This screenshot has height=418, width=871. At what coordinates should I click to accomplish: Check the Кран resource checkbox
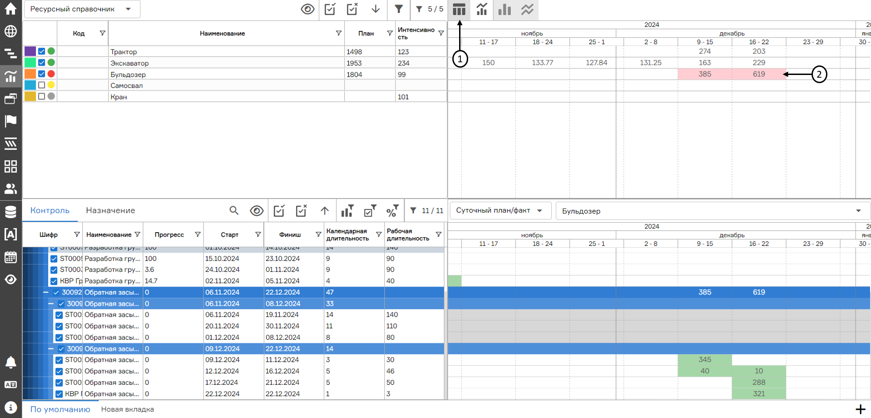(42, 96)
